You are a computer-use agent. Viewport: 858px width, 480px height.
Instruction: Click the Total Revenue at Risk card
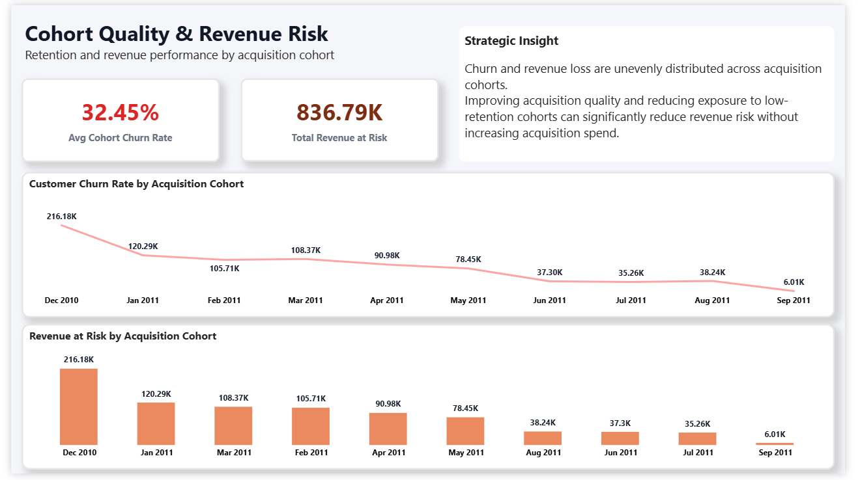click(339, 120)
